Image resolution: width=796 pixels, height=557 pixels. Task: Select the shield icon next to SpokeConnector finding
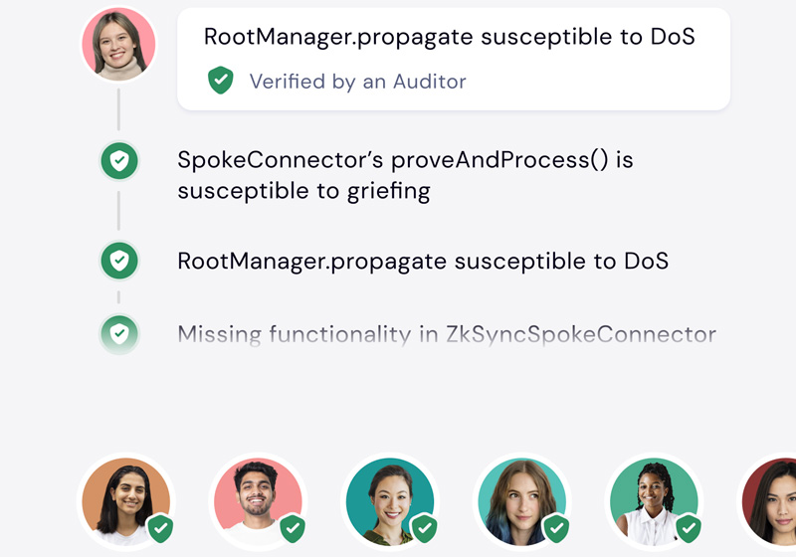pyautogui.click(x=119, y=161)
